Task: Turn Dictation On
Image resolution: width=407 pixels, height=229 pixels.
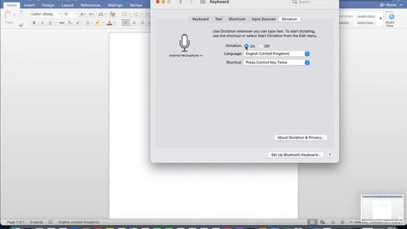Action: coord(246,46)
